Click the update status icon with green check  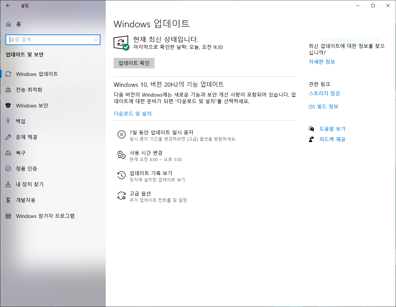(121, 43)
